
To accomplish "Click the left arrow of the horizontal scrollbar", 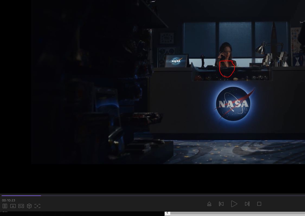I will click(x=168, y=213).
